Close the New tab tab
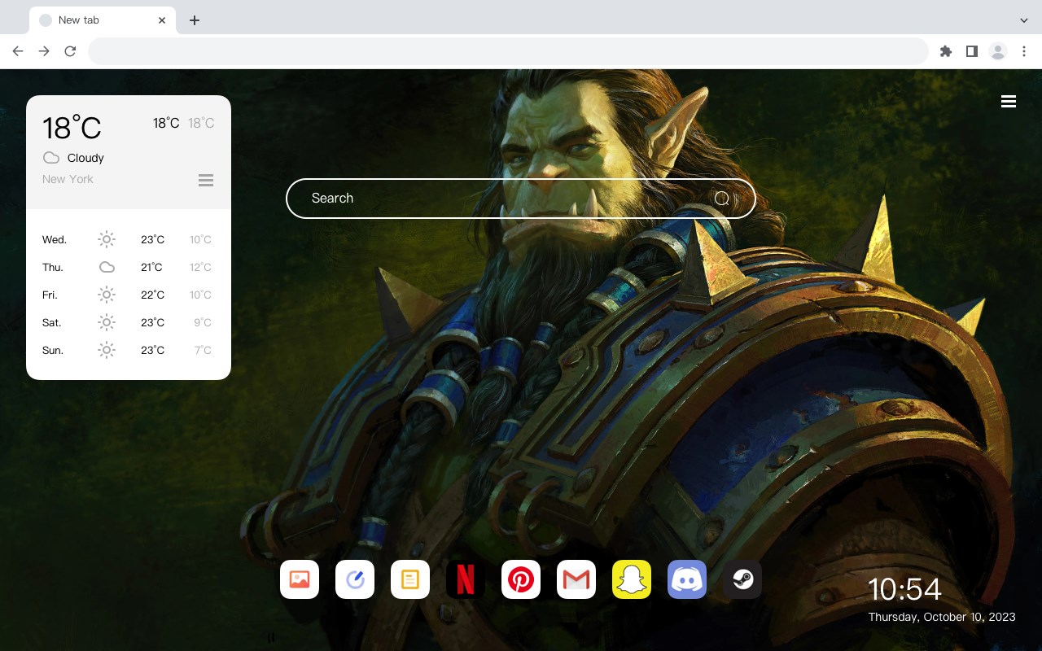This screenshot has height=651, width=1042. coord(162,20)
